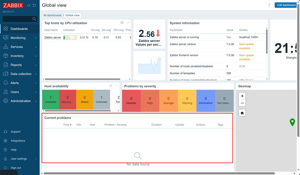The width and height of the screenshot is (300, 175).
Task: Click the red Disaster severity tile
Action: [131, 101]
